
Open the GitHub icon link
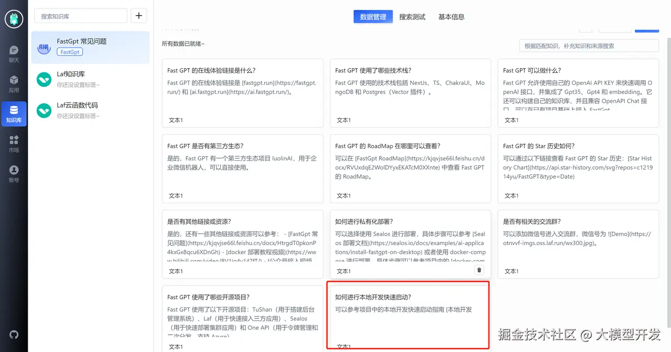[x=14, y=334]
